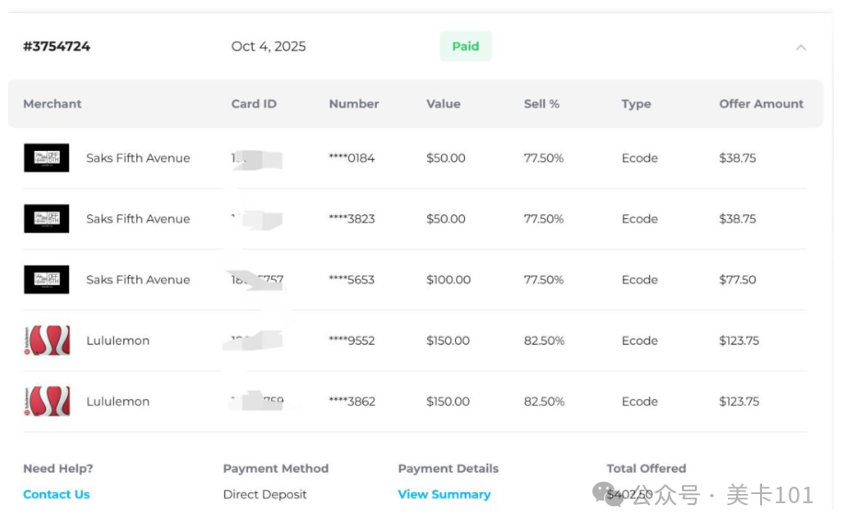Click the Saks logo in the ****3823 row
This screenshot has width=841, height=529.
pos(47,219)
